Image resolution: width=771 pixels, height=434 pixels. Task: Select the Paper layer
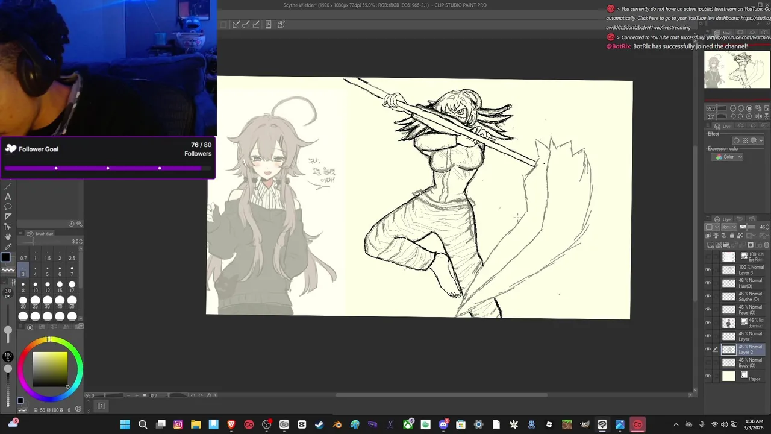[743, 375]
